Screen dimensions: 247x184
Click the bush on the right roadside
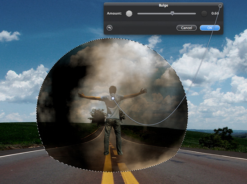tap(219, 138)
